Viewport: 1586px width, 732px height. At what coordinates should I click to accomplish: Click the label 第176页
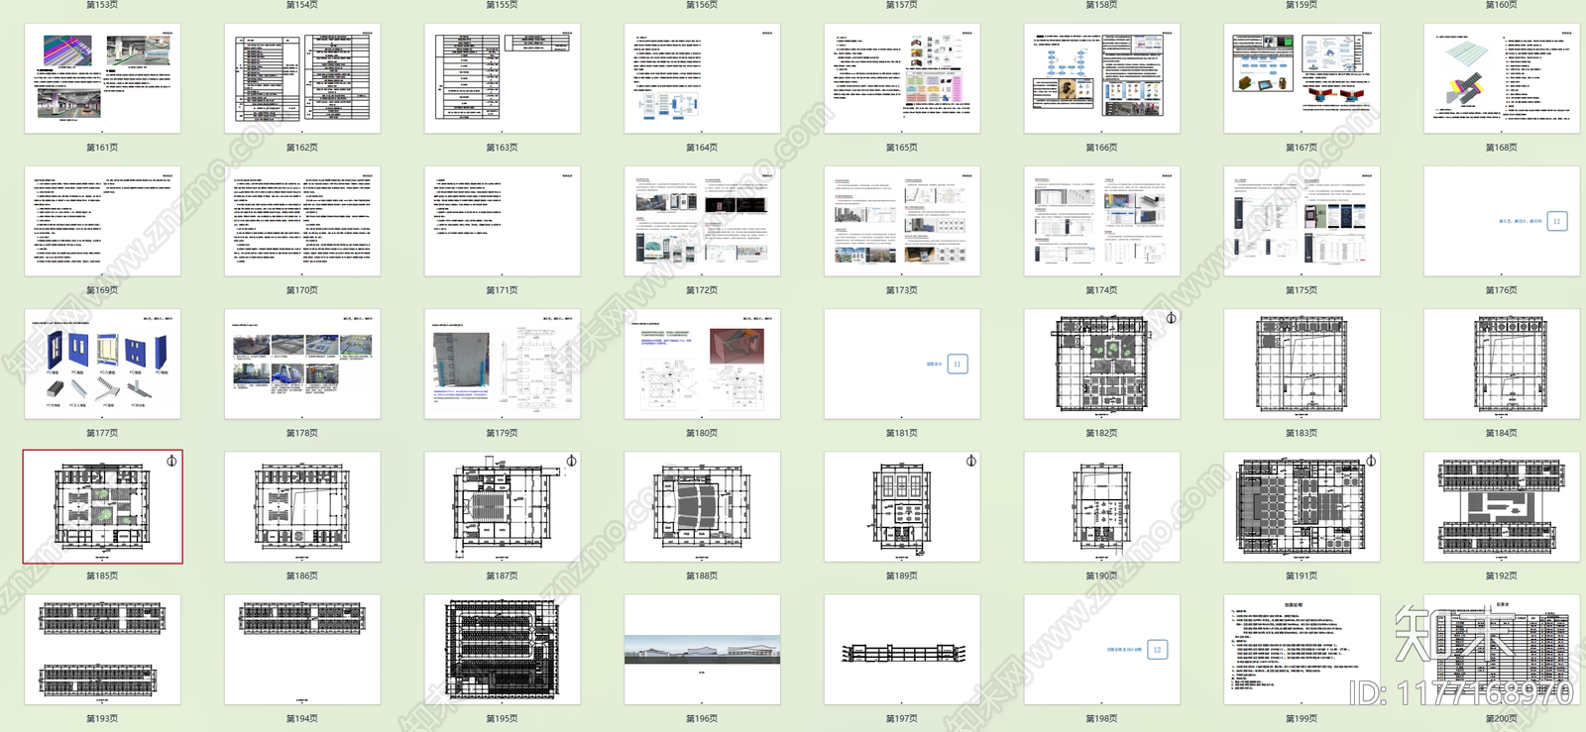1502,290
